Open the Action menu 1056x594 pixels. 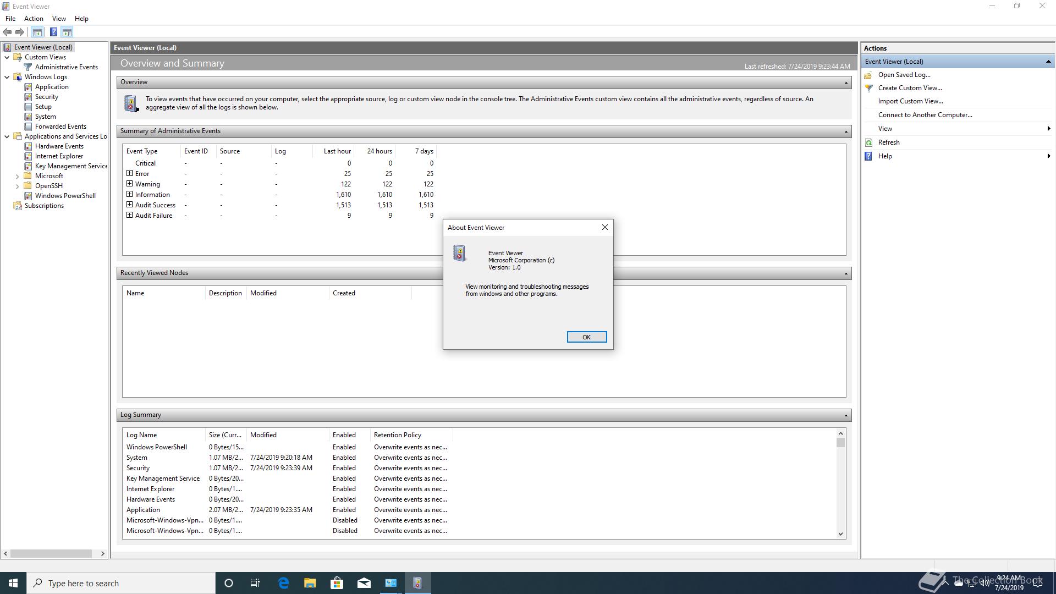[34, 19]
